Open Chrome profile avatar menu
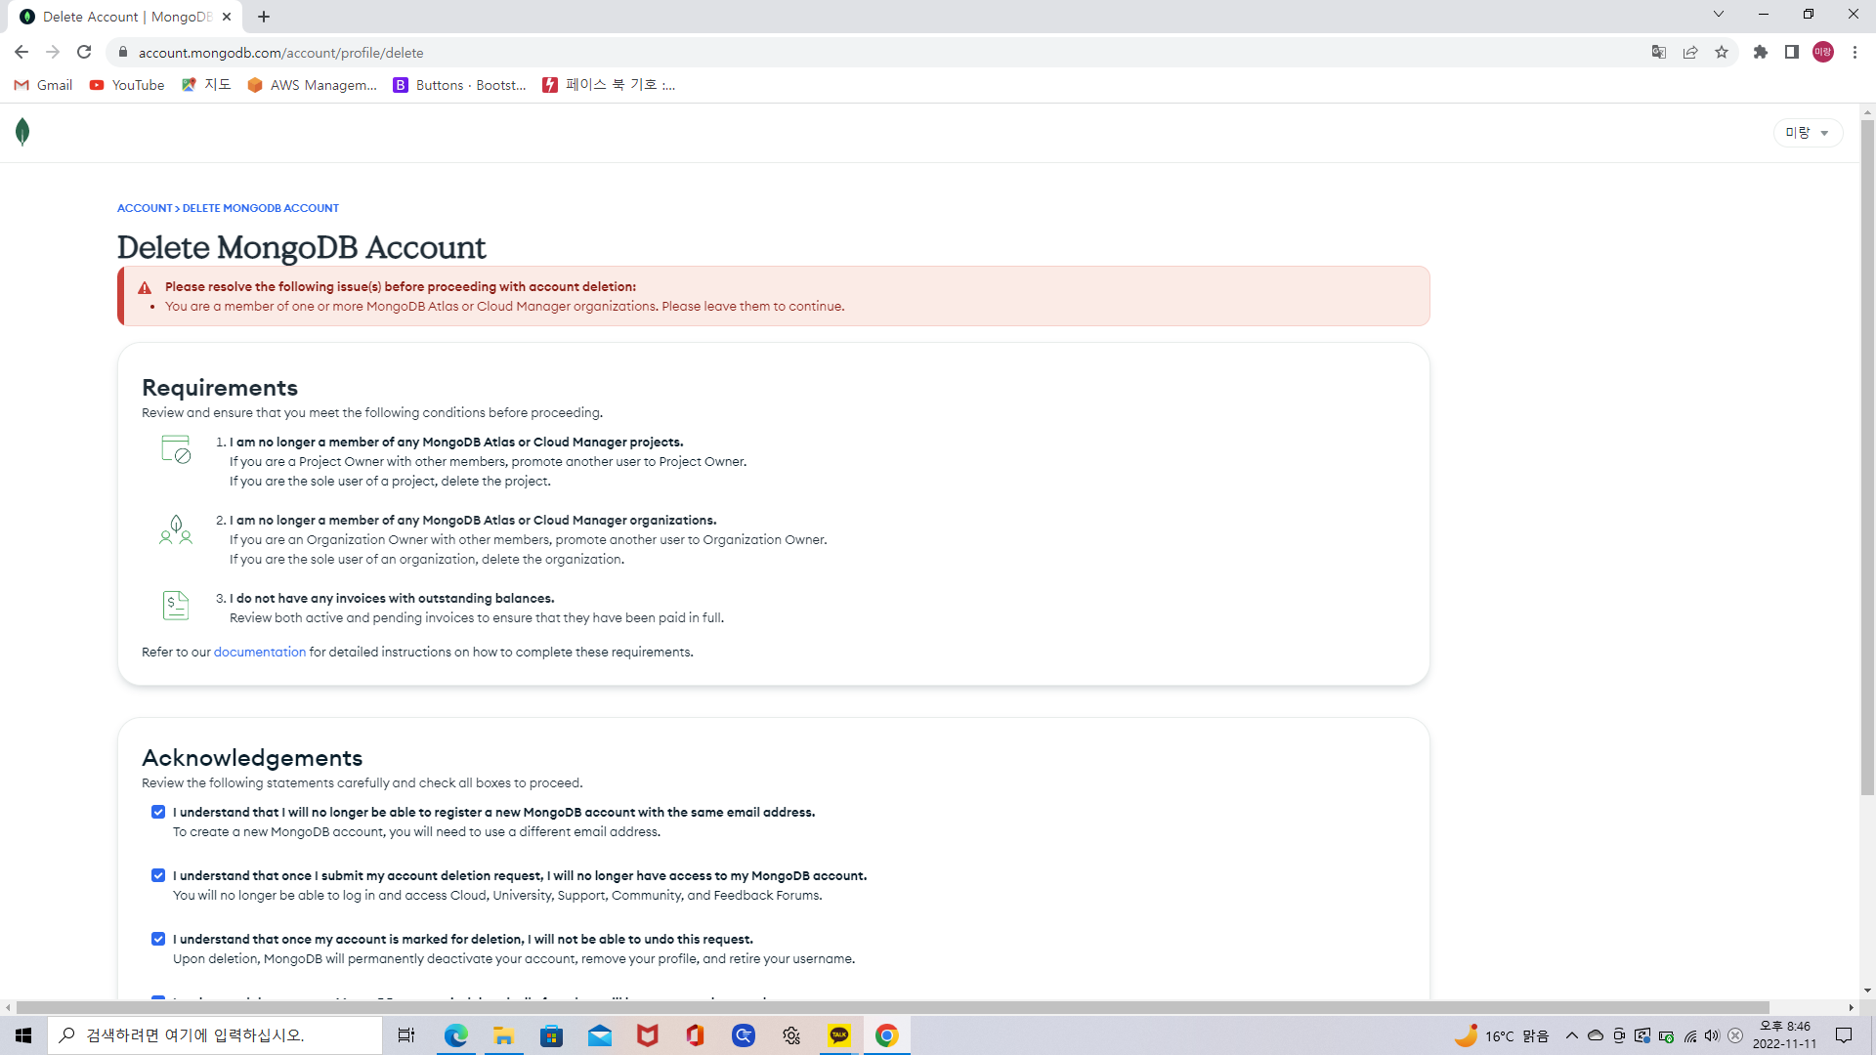Screen dimensions: 1876x1055 point(1823,53)
